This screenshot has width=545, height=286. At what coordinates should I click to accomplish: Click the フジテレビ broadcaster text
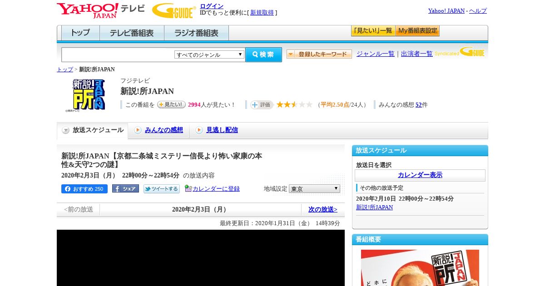click(x=135, y=81)
